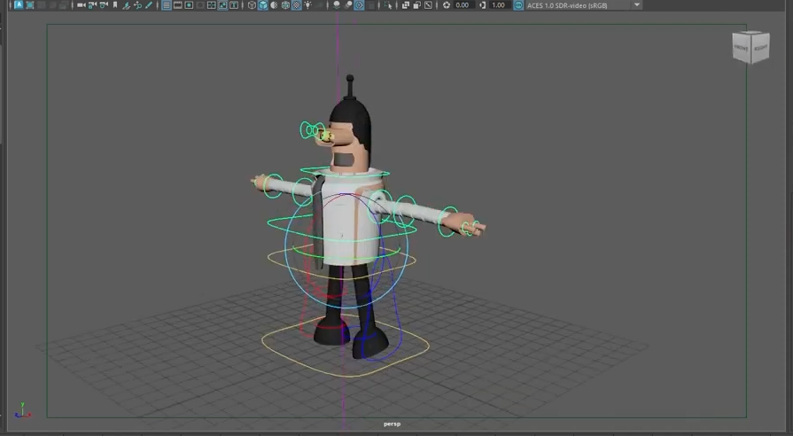Click the Gamma reset icon

[x=483, y=5]
